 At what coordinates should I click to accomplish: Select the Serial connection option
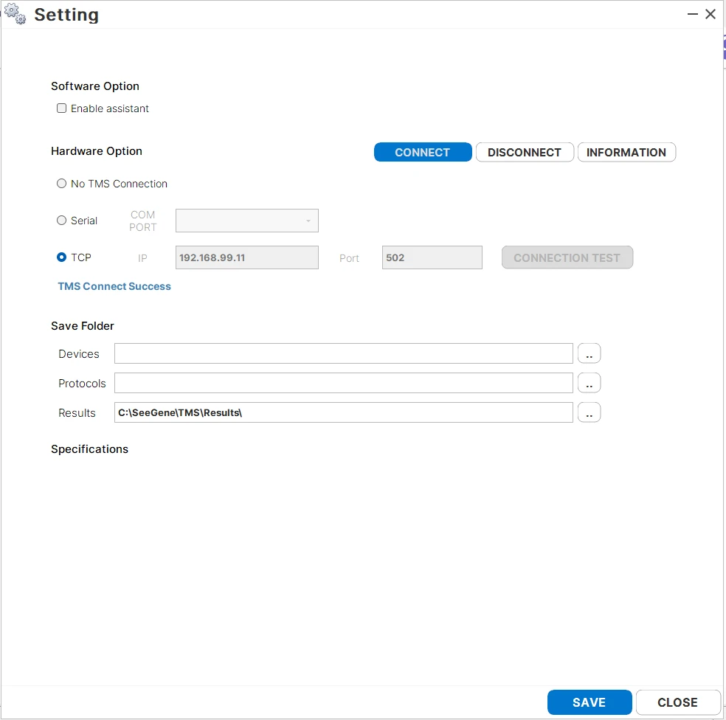(61, 221)
